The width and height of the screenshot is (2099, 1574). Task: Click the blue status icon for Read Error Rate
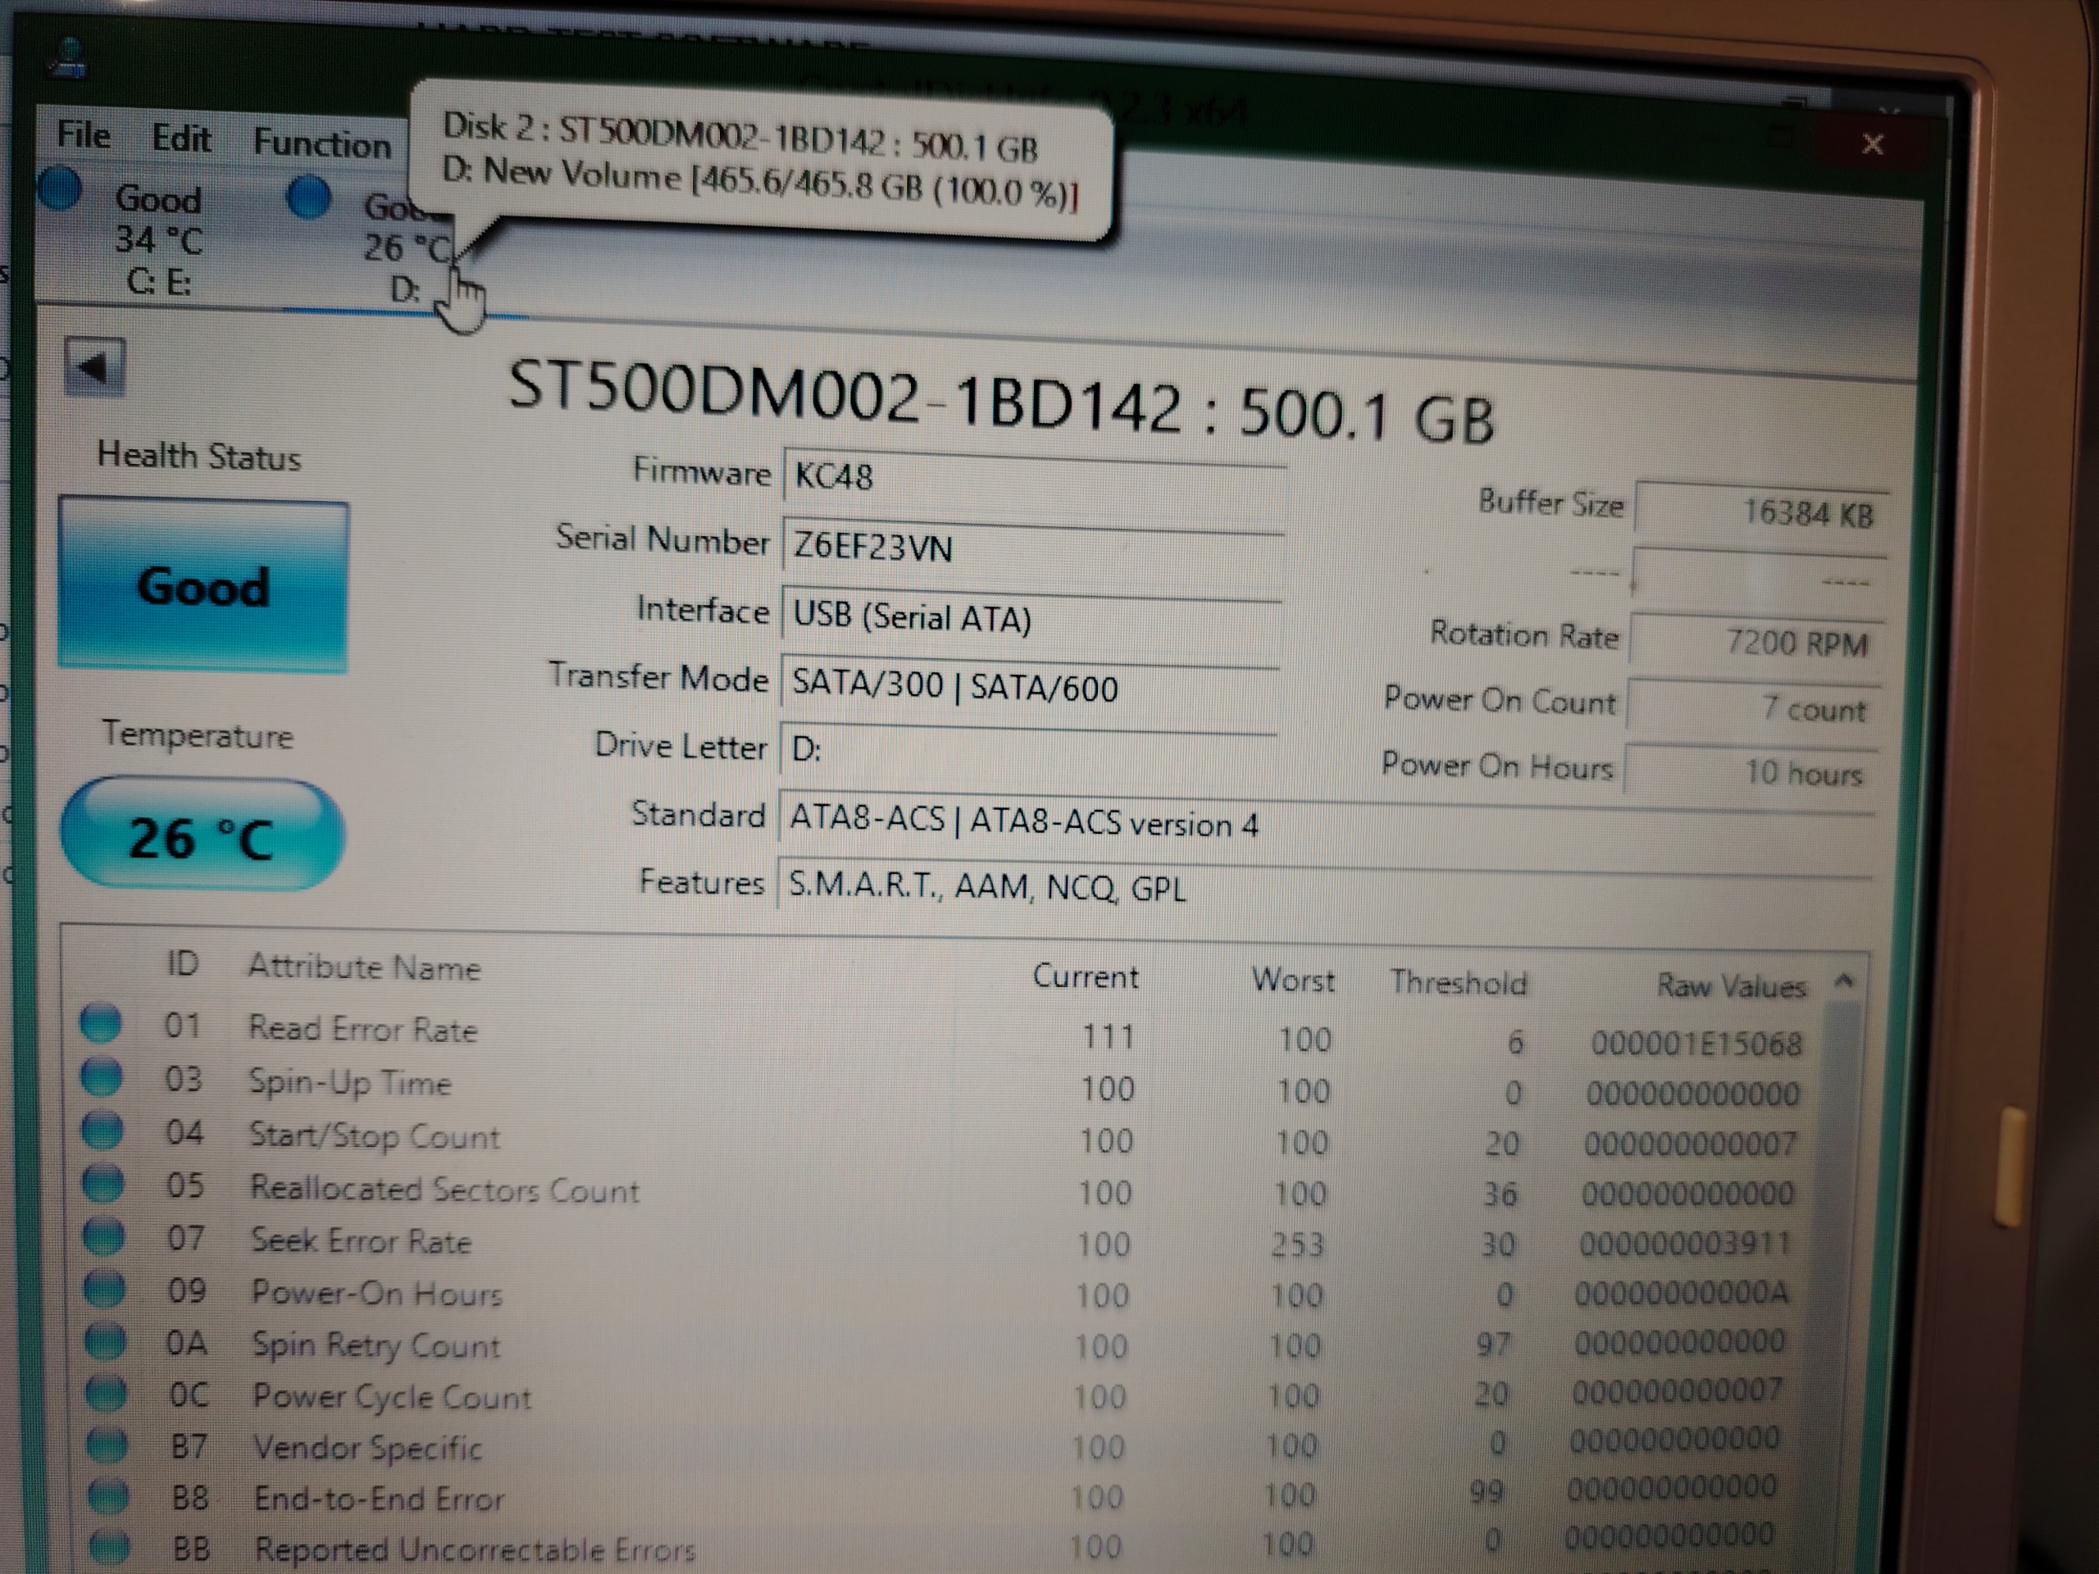pos(101,1024)
